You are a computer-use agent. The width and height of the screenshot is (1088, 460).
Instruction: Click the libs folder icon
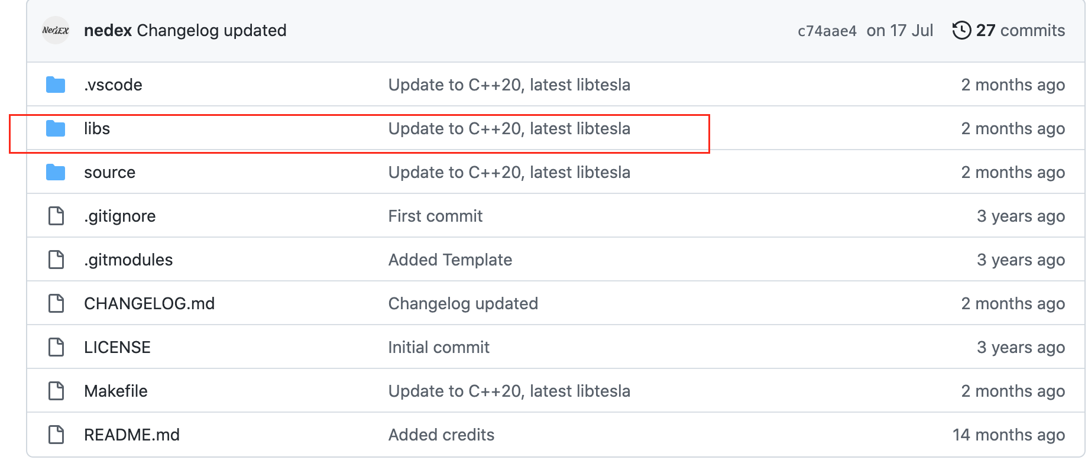tap(56, 128)
